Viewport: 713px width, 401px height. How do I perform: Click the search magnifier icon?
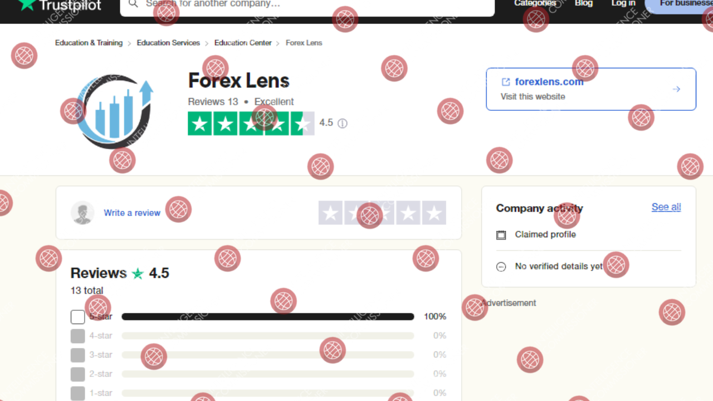pyautogui.click(x=133, y=3)
